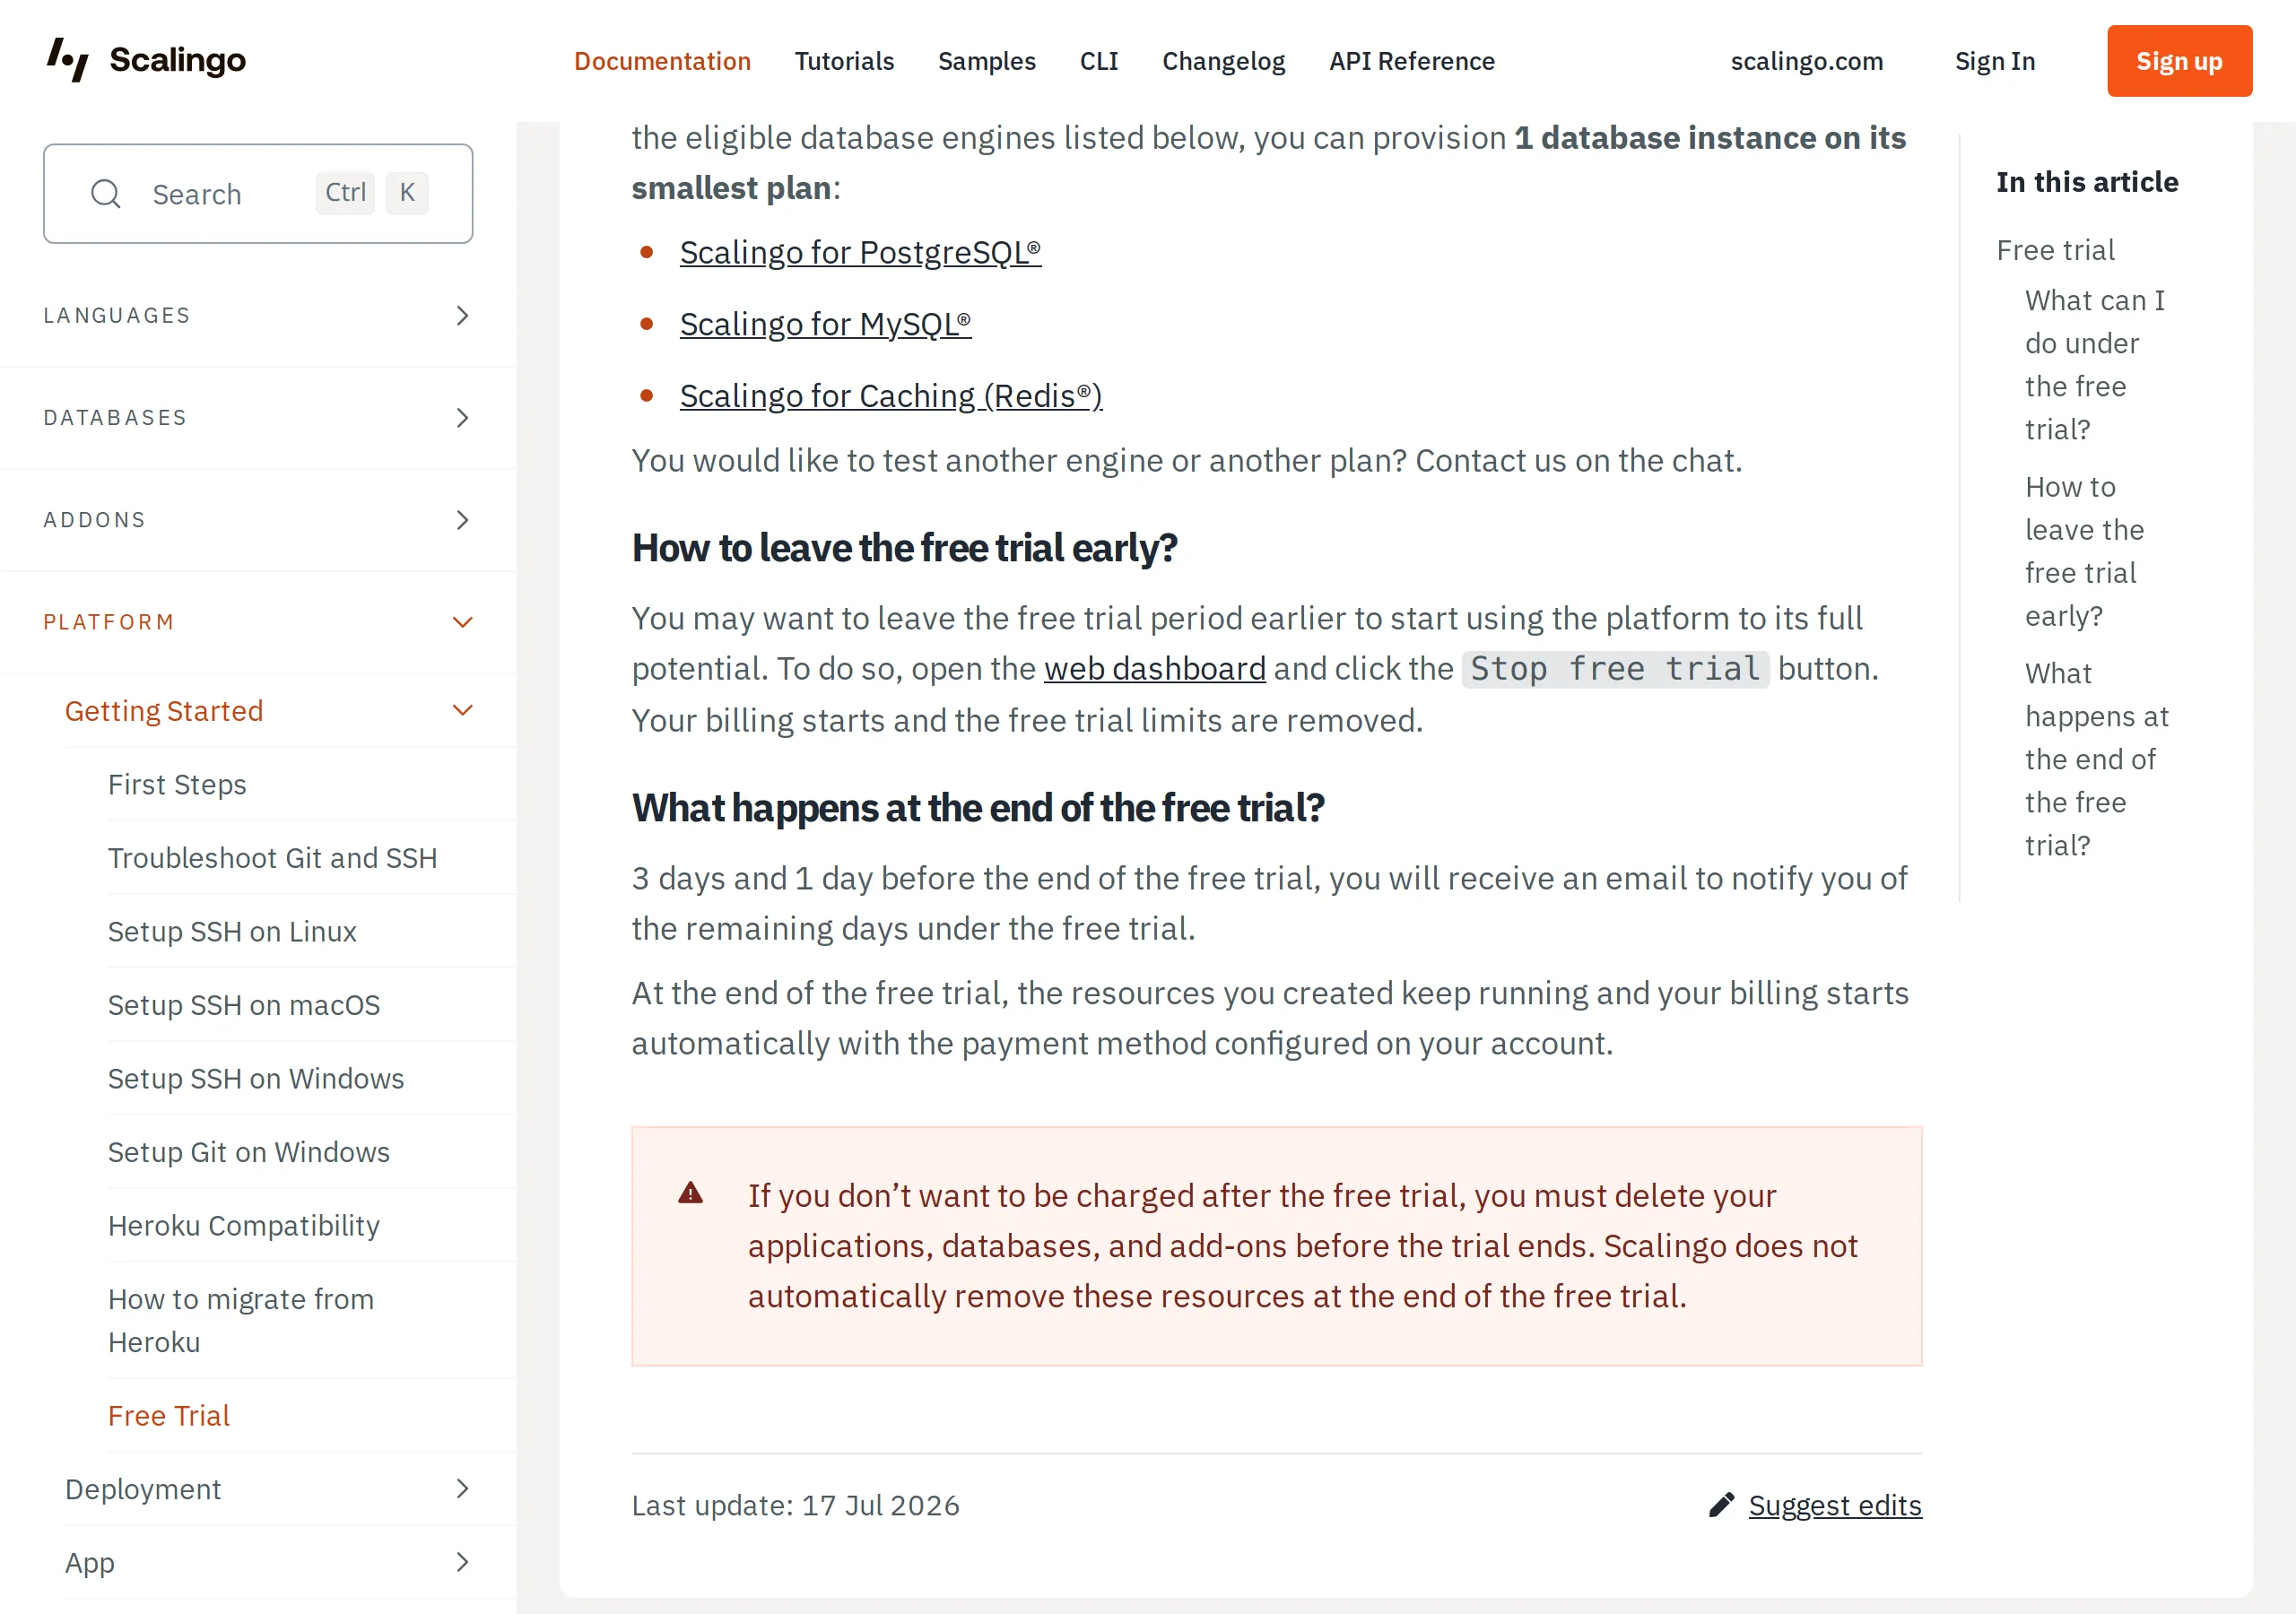Screen dimensions: 2296x1614
Task: Click the App sidebar label
Action: point(90,1562)
